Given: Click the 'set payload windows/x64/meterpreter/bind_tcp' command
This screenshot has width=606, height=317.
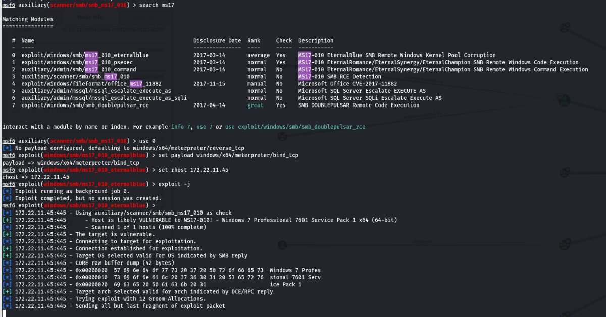Looking at the screenshot, I should (228, 155).
